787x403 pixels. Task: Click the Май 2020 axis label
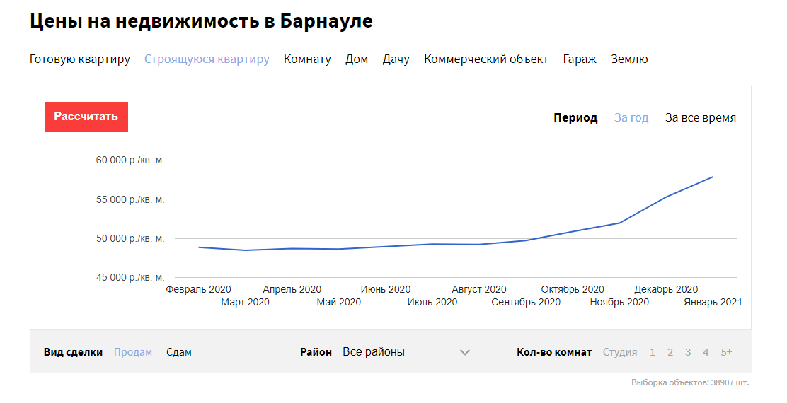click(x=339, y=303)
